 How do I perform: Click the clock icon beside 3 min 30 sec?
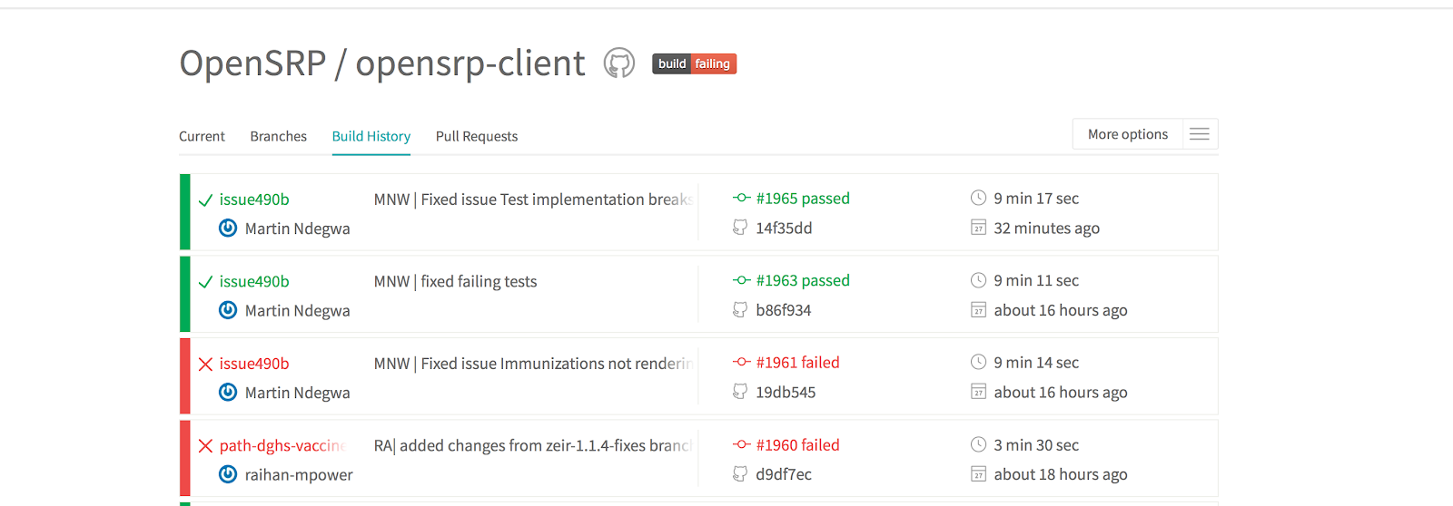(978, 444)
